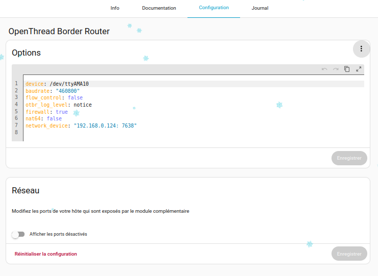378x276 pixels.
Task: Click the otbr_log_level notice value
Action: click(x=83, y=105)
